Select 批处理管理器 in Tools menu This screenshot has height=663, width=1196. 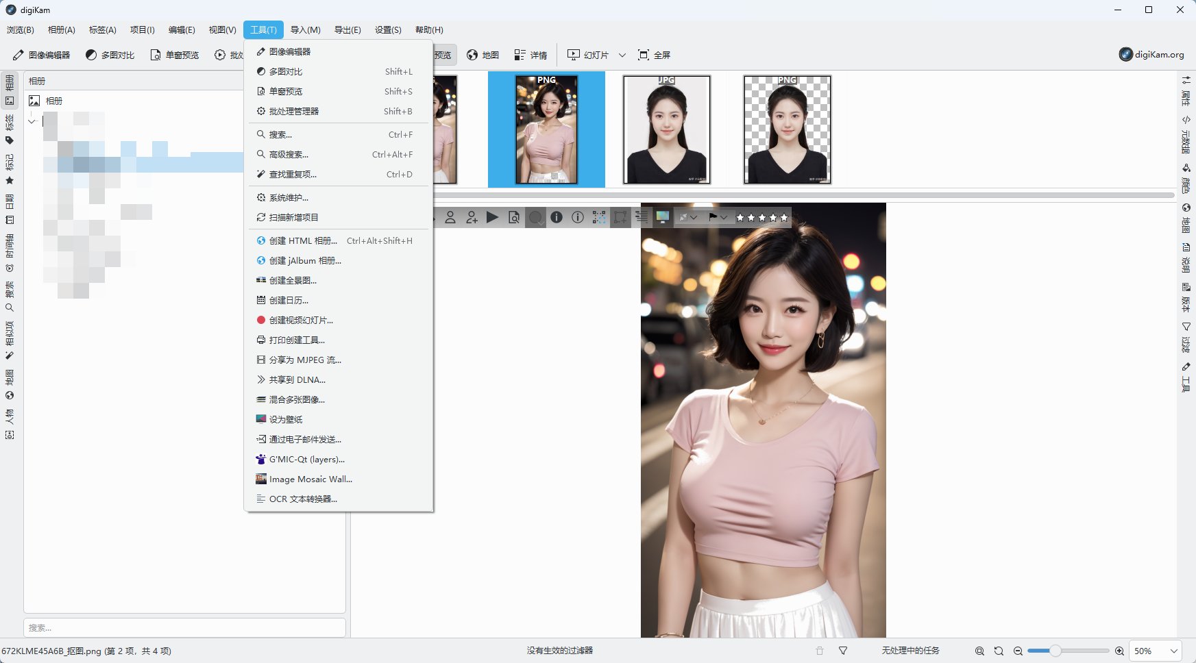point(339,111)
